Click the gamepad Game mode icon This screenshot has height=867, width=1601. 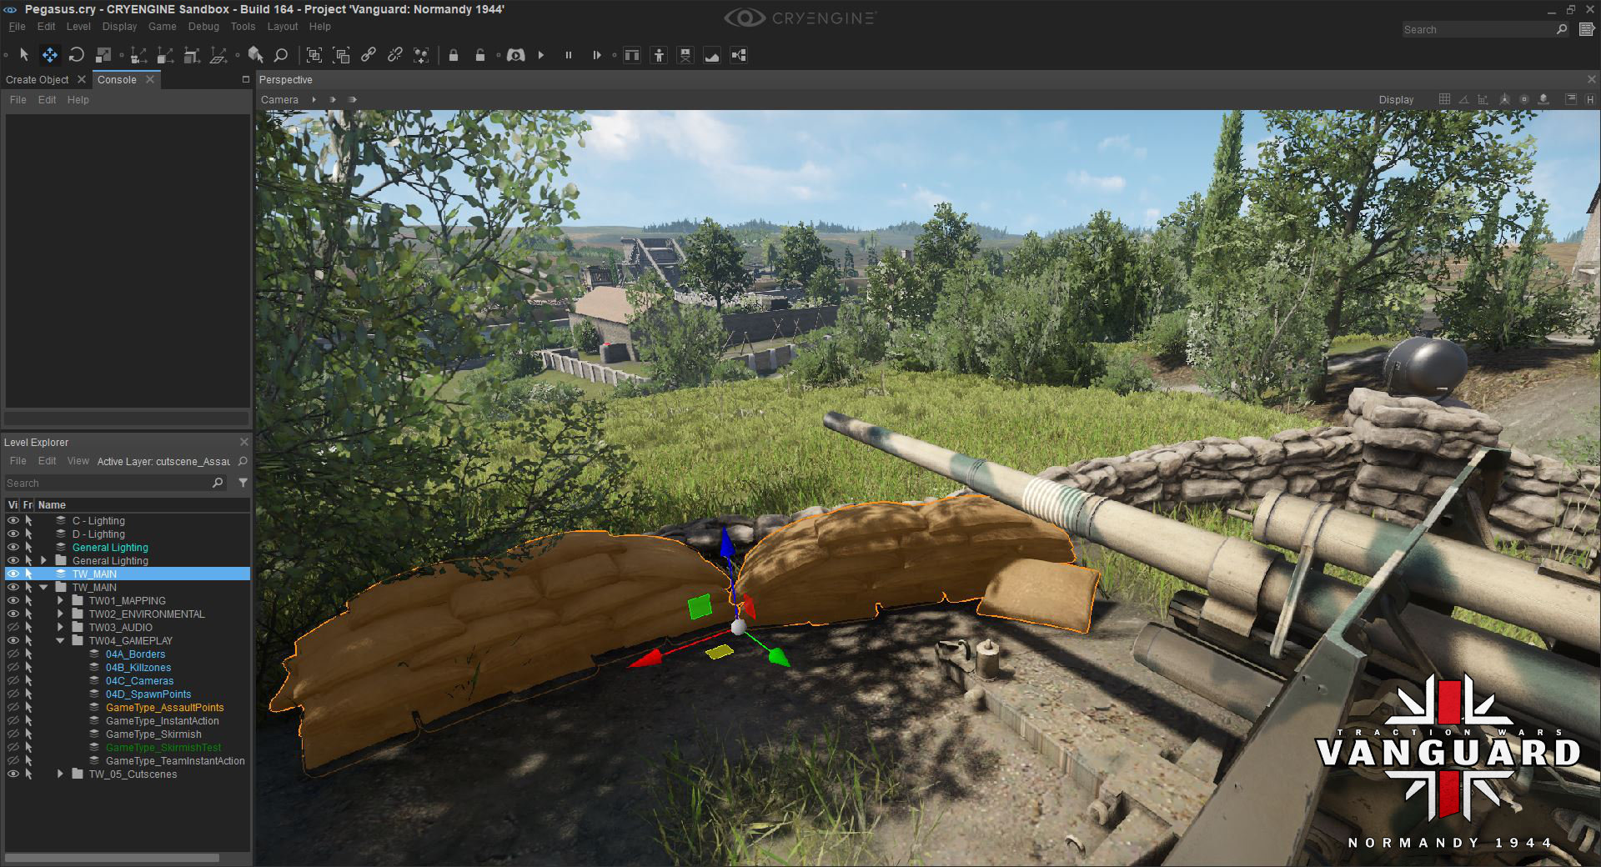516,55
